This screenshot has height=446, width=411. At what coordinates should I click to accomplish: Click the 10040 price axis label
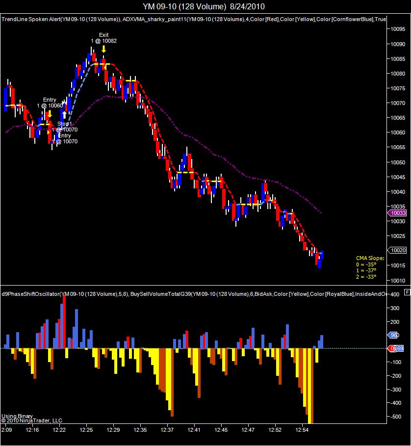pyautogui.click(x=398, y=192)
